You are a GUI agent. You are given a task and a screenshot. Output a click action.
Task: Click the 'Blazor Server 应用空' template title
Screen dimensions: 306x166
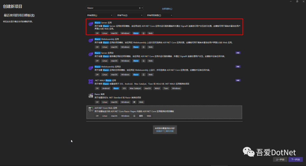[x=104, y=53]
